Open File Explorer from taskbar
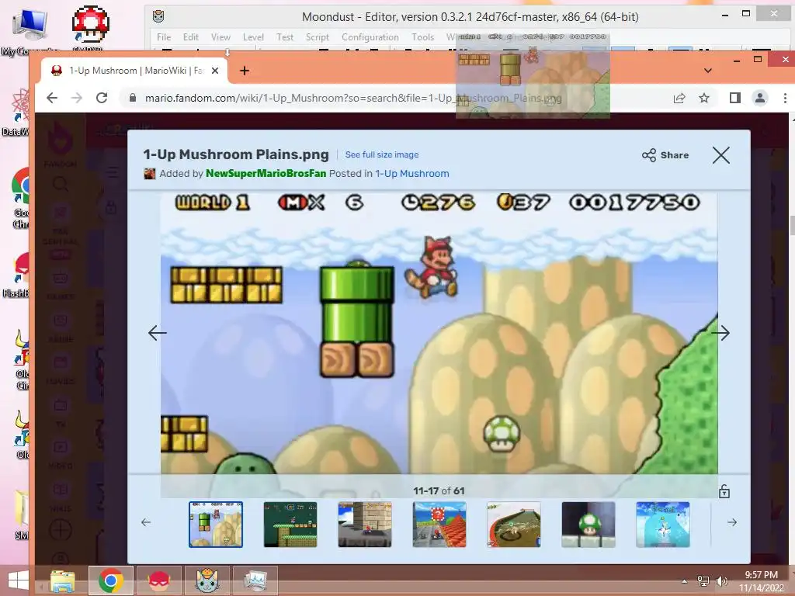Viewport: 795px width, 596px height. click(62, 580)
